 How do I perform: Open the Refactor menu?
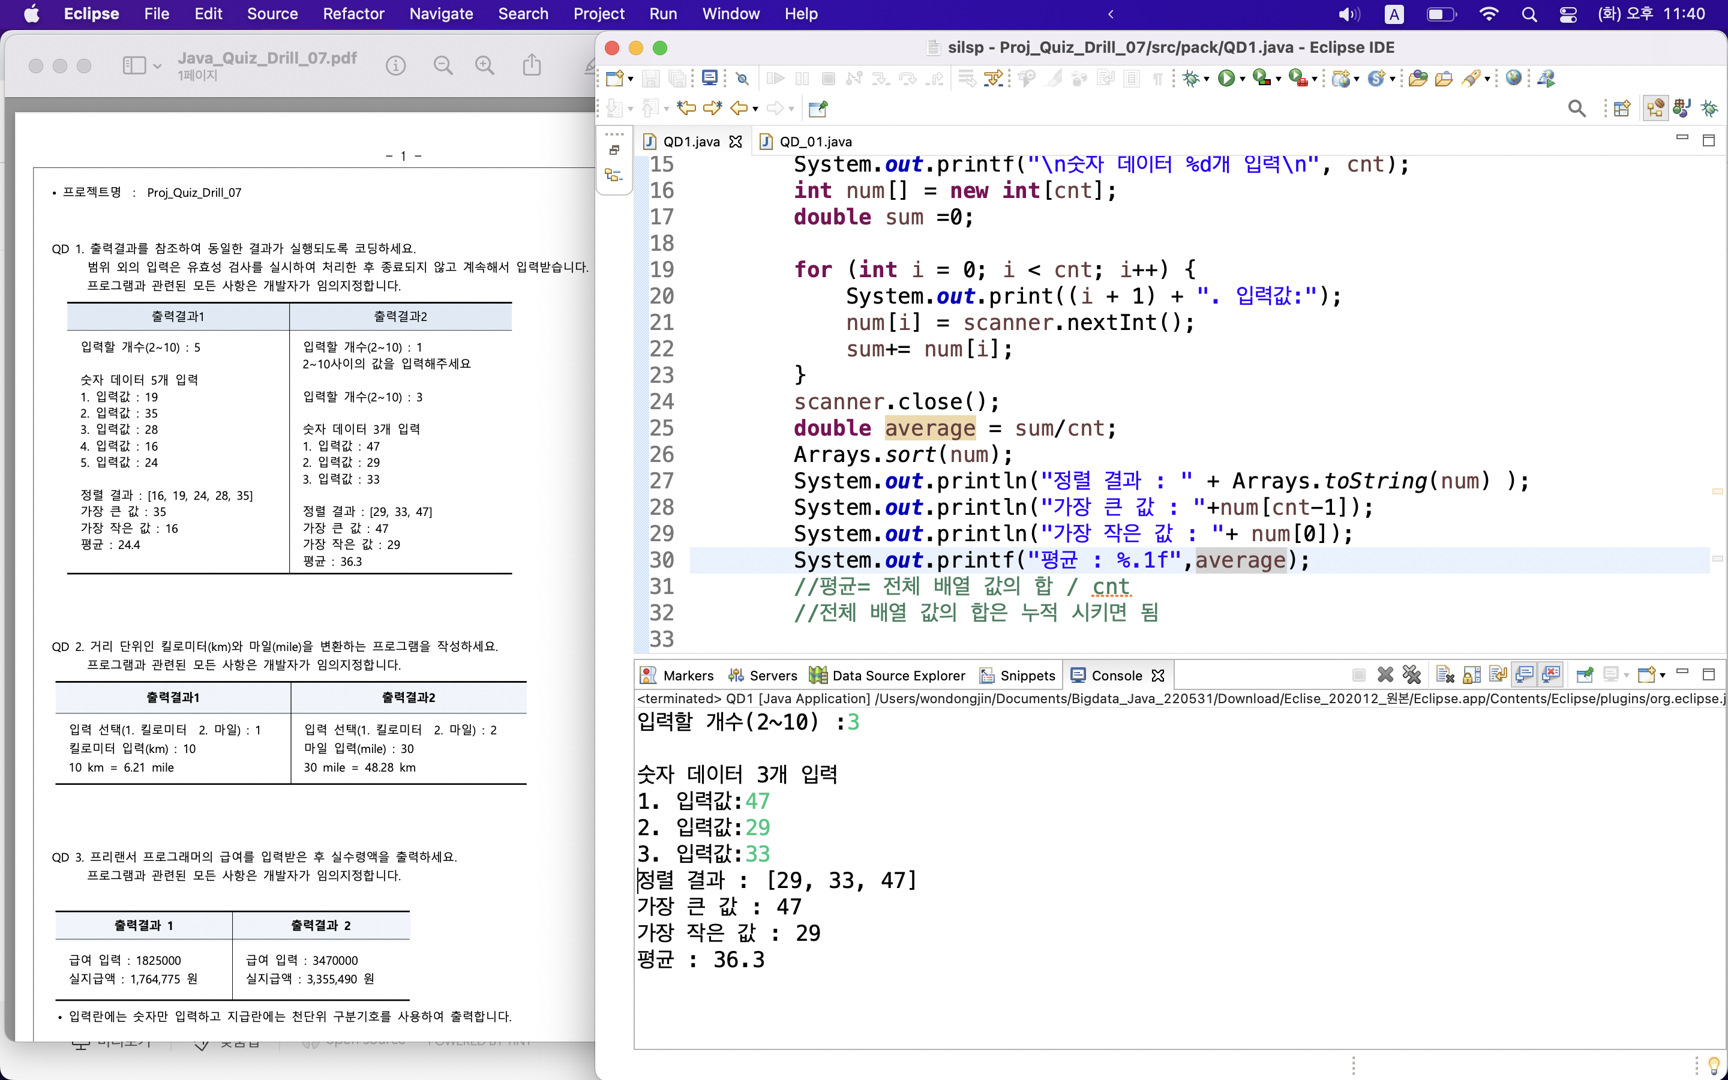[x=353, y=14]
